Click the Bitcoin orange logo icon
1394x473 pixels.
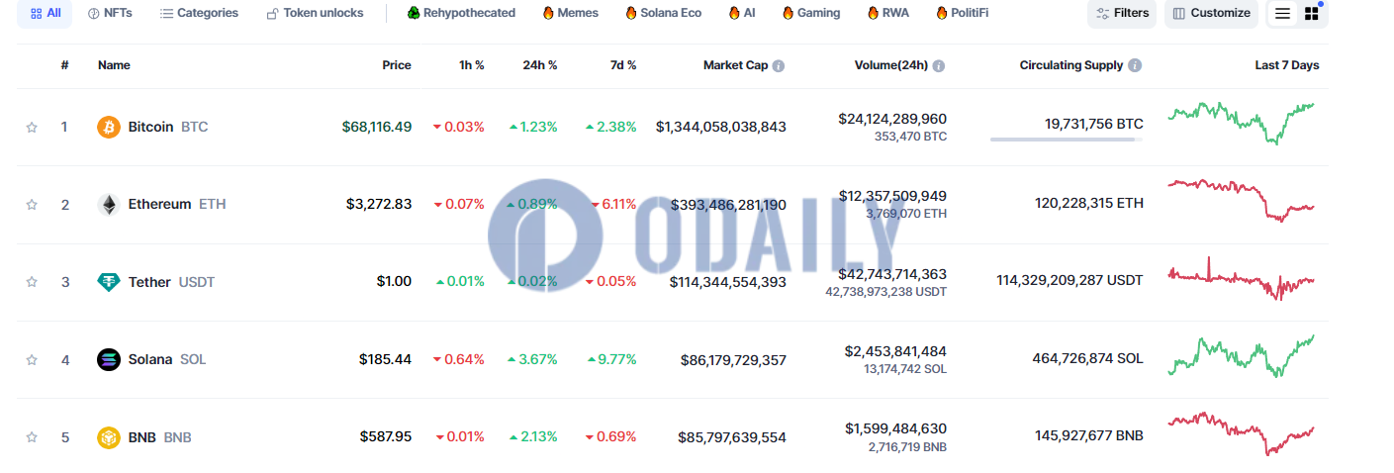click(x=109, y=127)
